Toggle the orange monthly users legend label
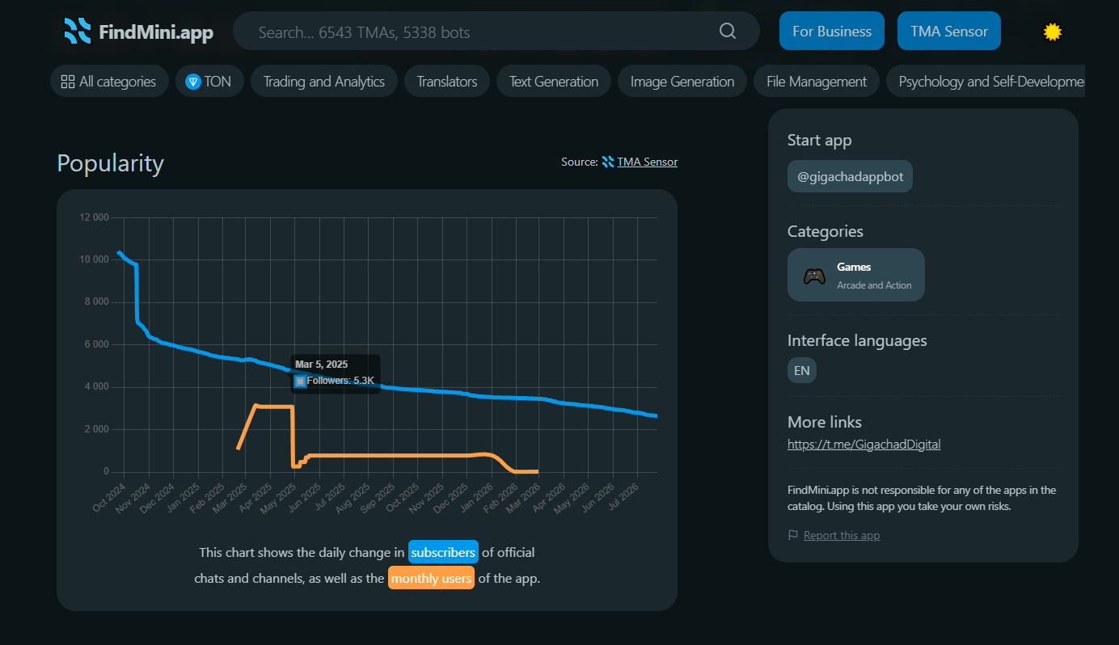The width and height of the screenshot is (1119, 645). point(431,578)
